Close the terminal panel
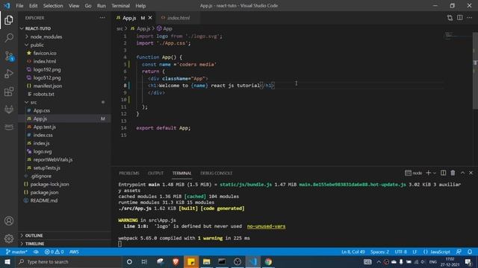 click(471, 173)
